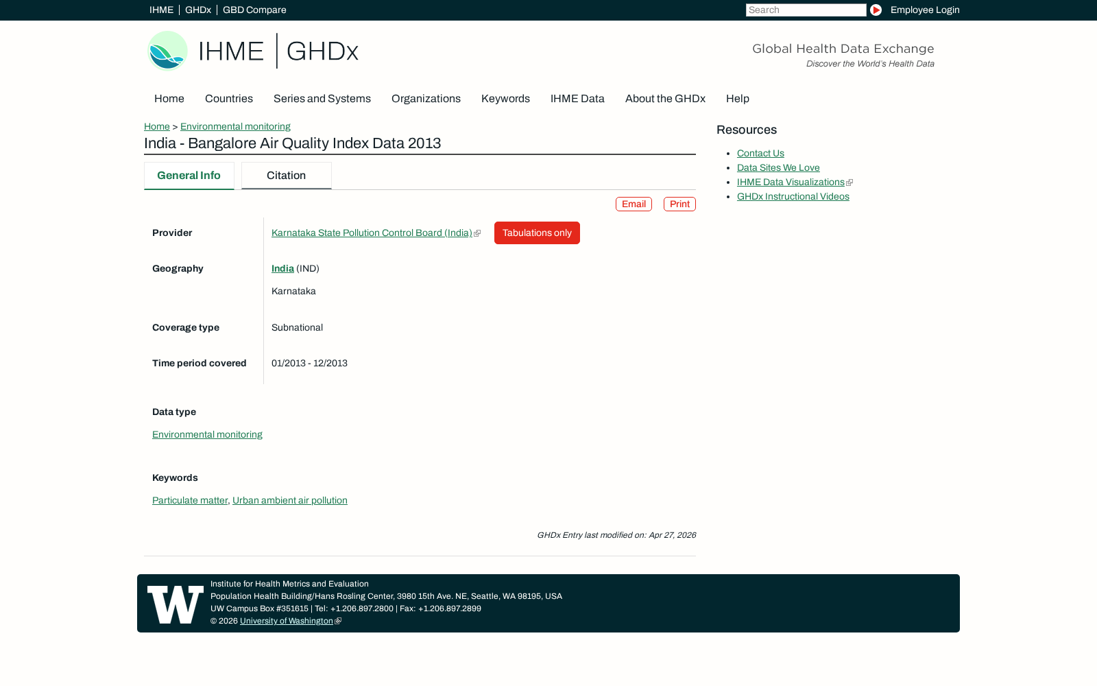Image resolution: width=1097 pixels, height=686 pixels.
Task: Click the red search submit arrow icon
Action: click(x=876, y=10)
